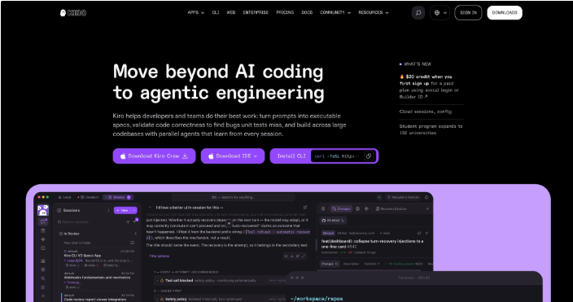Click the Terminal window title bar text
The width and height of the screenshot is (573, 302).
pyautogui.click(x=413, y=278)
